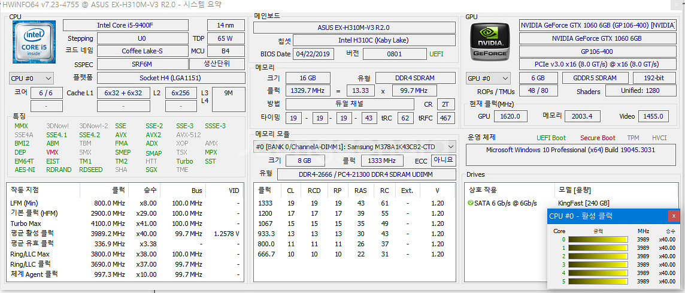Viewport: 685px width, 293px height.
Task: Click the GPU clock 1620.0 value
Action: coord(511,116)
